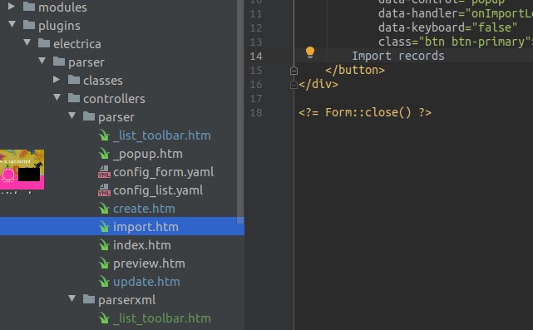Click the 'btn btn-primary' class value
This screenshot has width=533, height=330.
[475, 42]
